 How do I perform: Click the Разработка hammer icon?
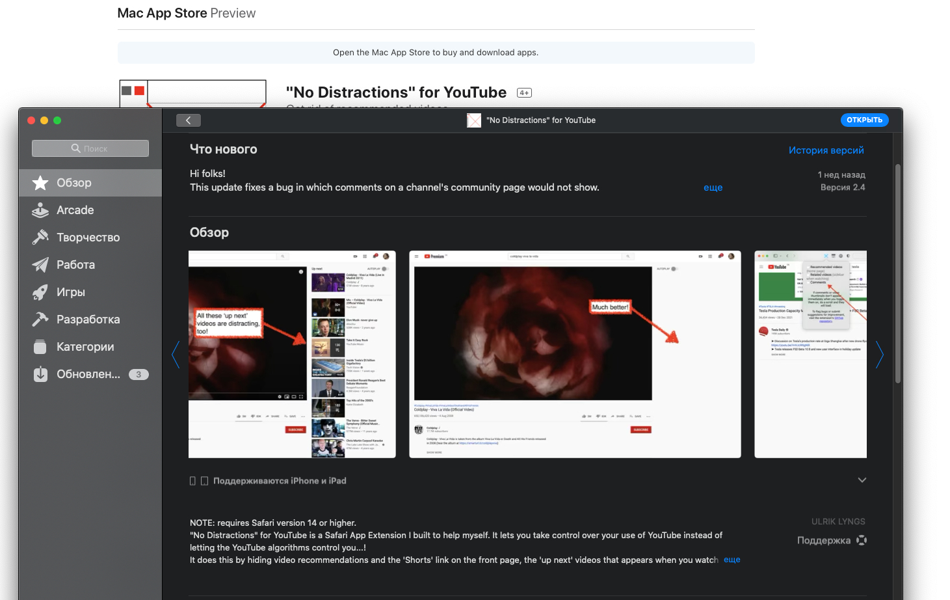(x=40, y=320)
